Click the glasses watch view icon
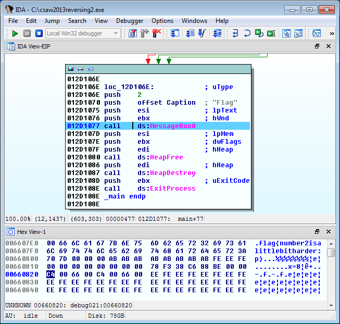 (317, 34)
